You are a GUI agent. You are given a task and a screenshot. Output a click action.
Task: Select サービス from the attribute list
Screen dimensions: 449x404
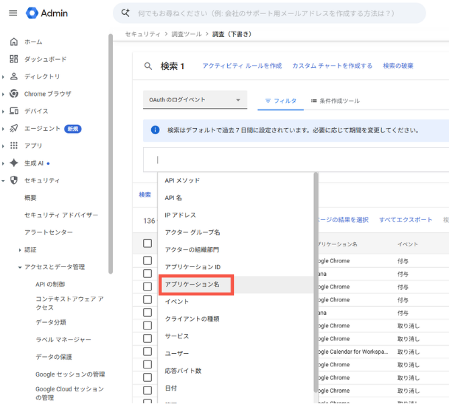coord(235,336)
